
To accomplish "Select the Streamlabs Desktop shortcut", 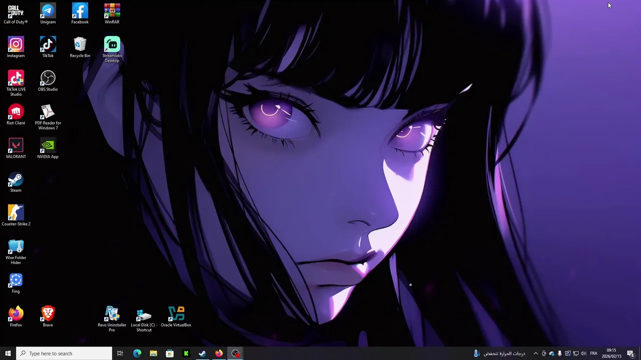I will pos(112,49).
